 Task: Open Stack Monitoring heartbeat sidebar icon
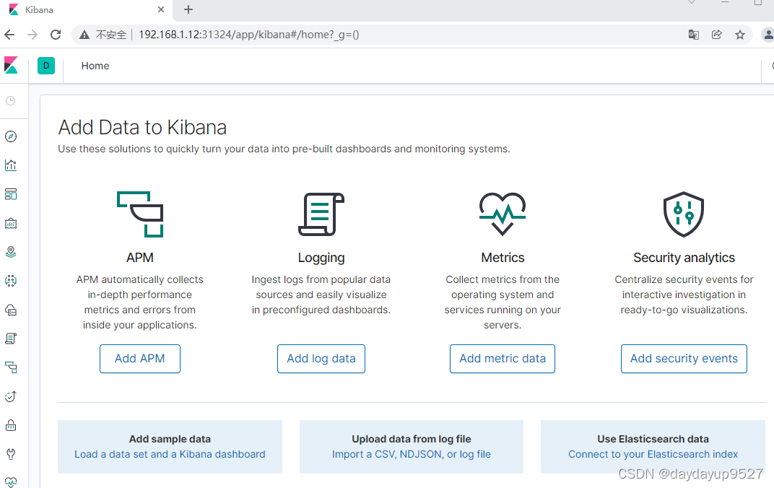11,482
